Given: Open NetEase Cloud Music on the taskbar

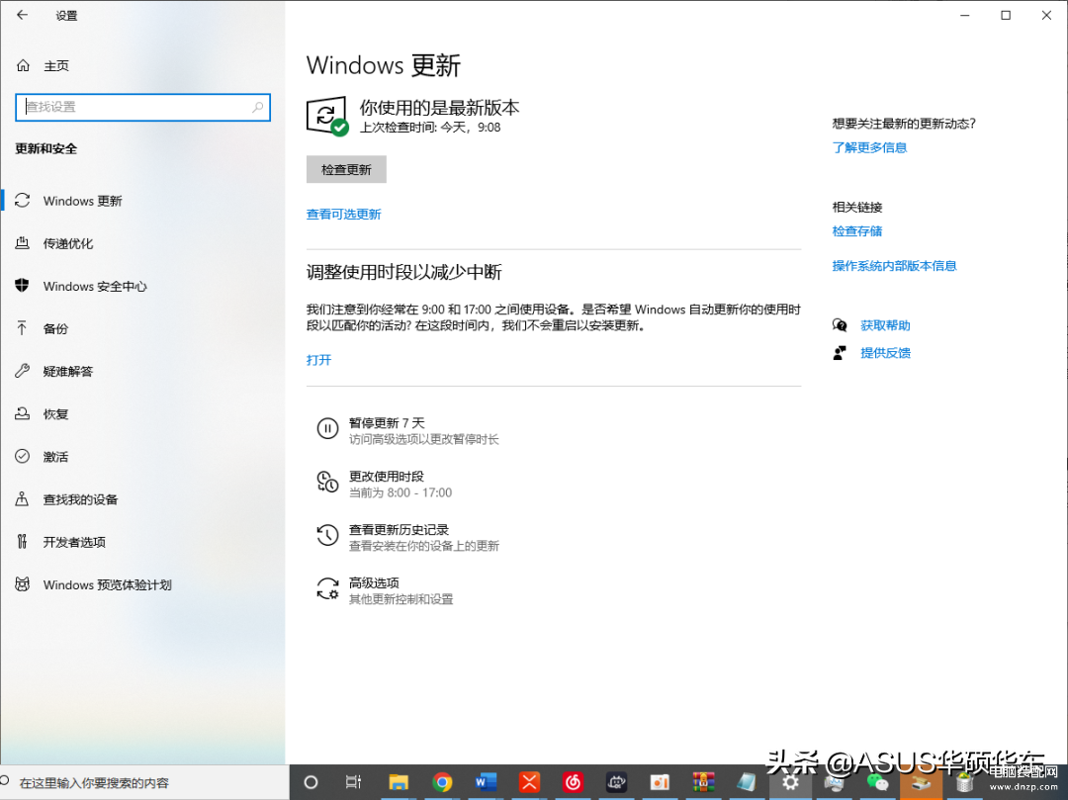Looking at the screenshot, I should [573, 782].
